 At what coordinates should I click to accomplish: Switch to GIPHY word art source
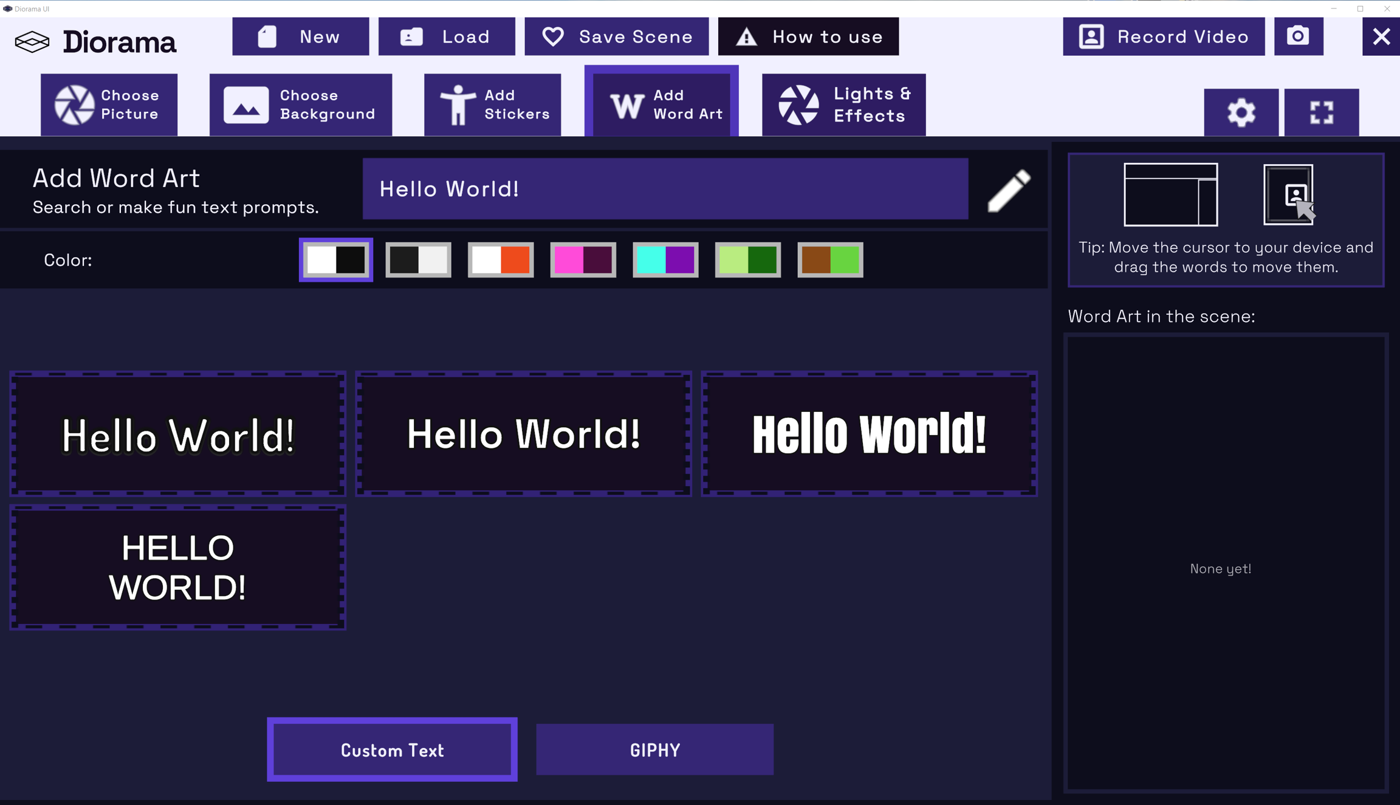click(654, 750)
